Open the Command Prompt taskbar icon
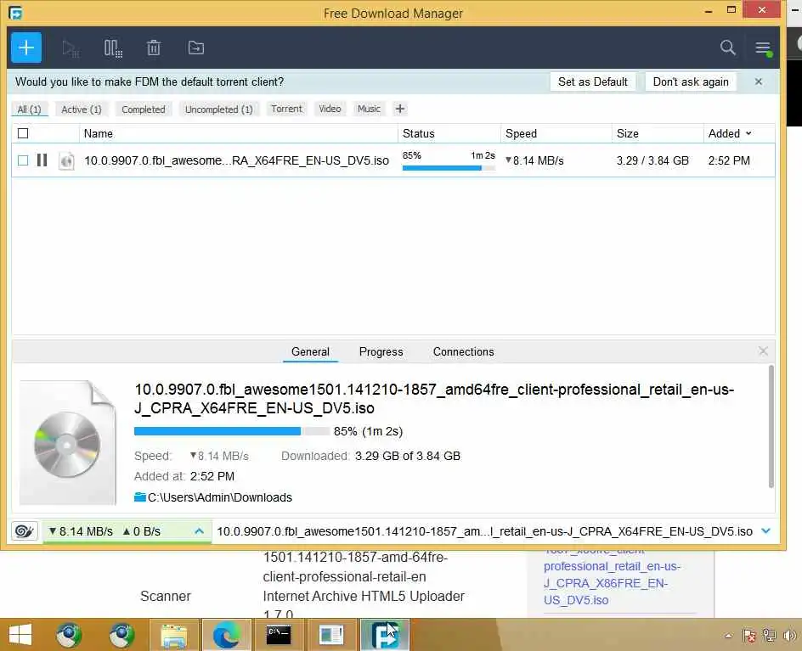The image size is (802, 651). pos(279,635)
